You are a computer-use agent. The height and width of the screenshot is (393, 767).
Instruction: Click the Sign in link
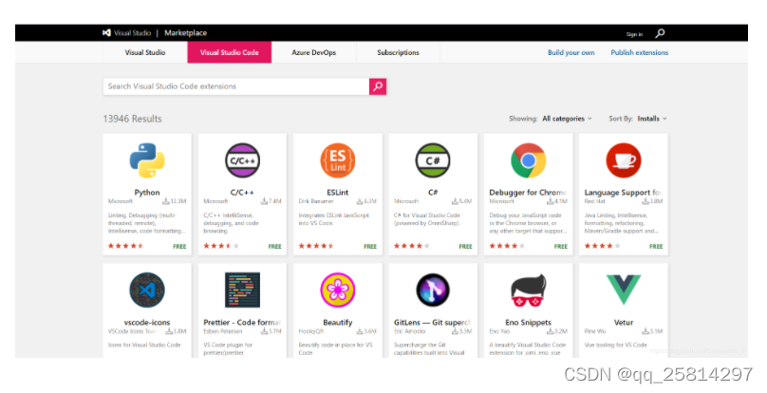(634, 34)
